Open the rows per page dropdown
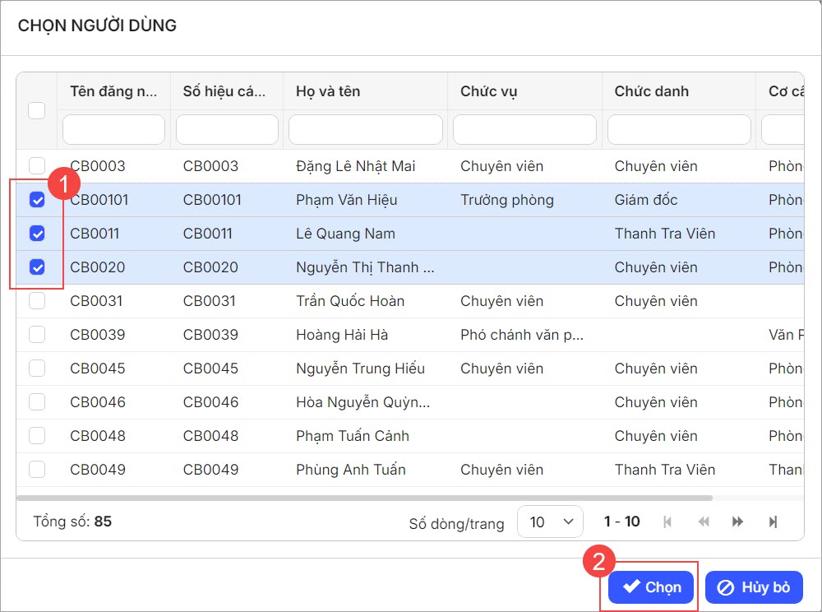Viewport: 822px width, 612px height. pyautogui.click(x=550, y=522)
